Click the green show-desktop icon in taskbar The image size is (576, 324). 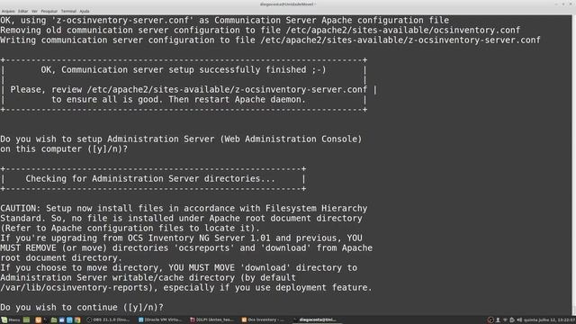click(26, 320)
